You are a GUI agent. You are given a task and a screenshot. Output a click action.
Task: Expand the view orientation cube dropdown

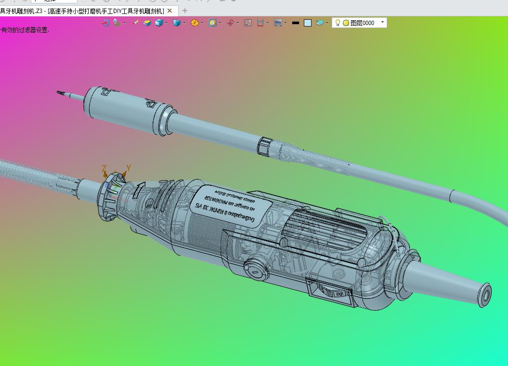click(x=184, y=23)
